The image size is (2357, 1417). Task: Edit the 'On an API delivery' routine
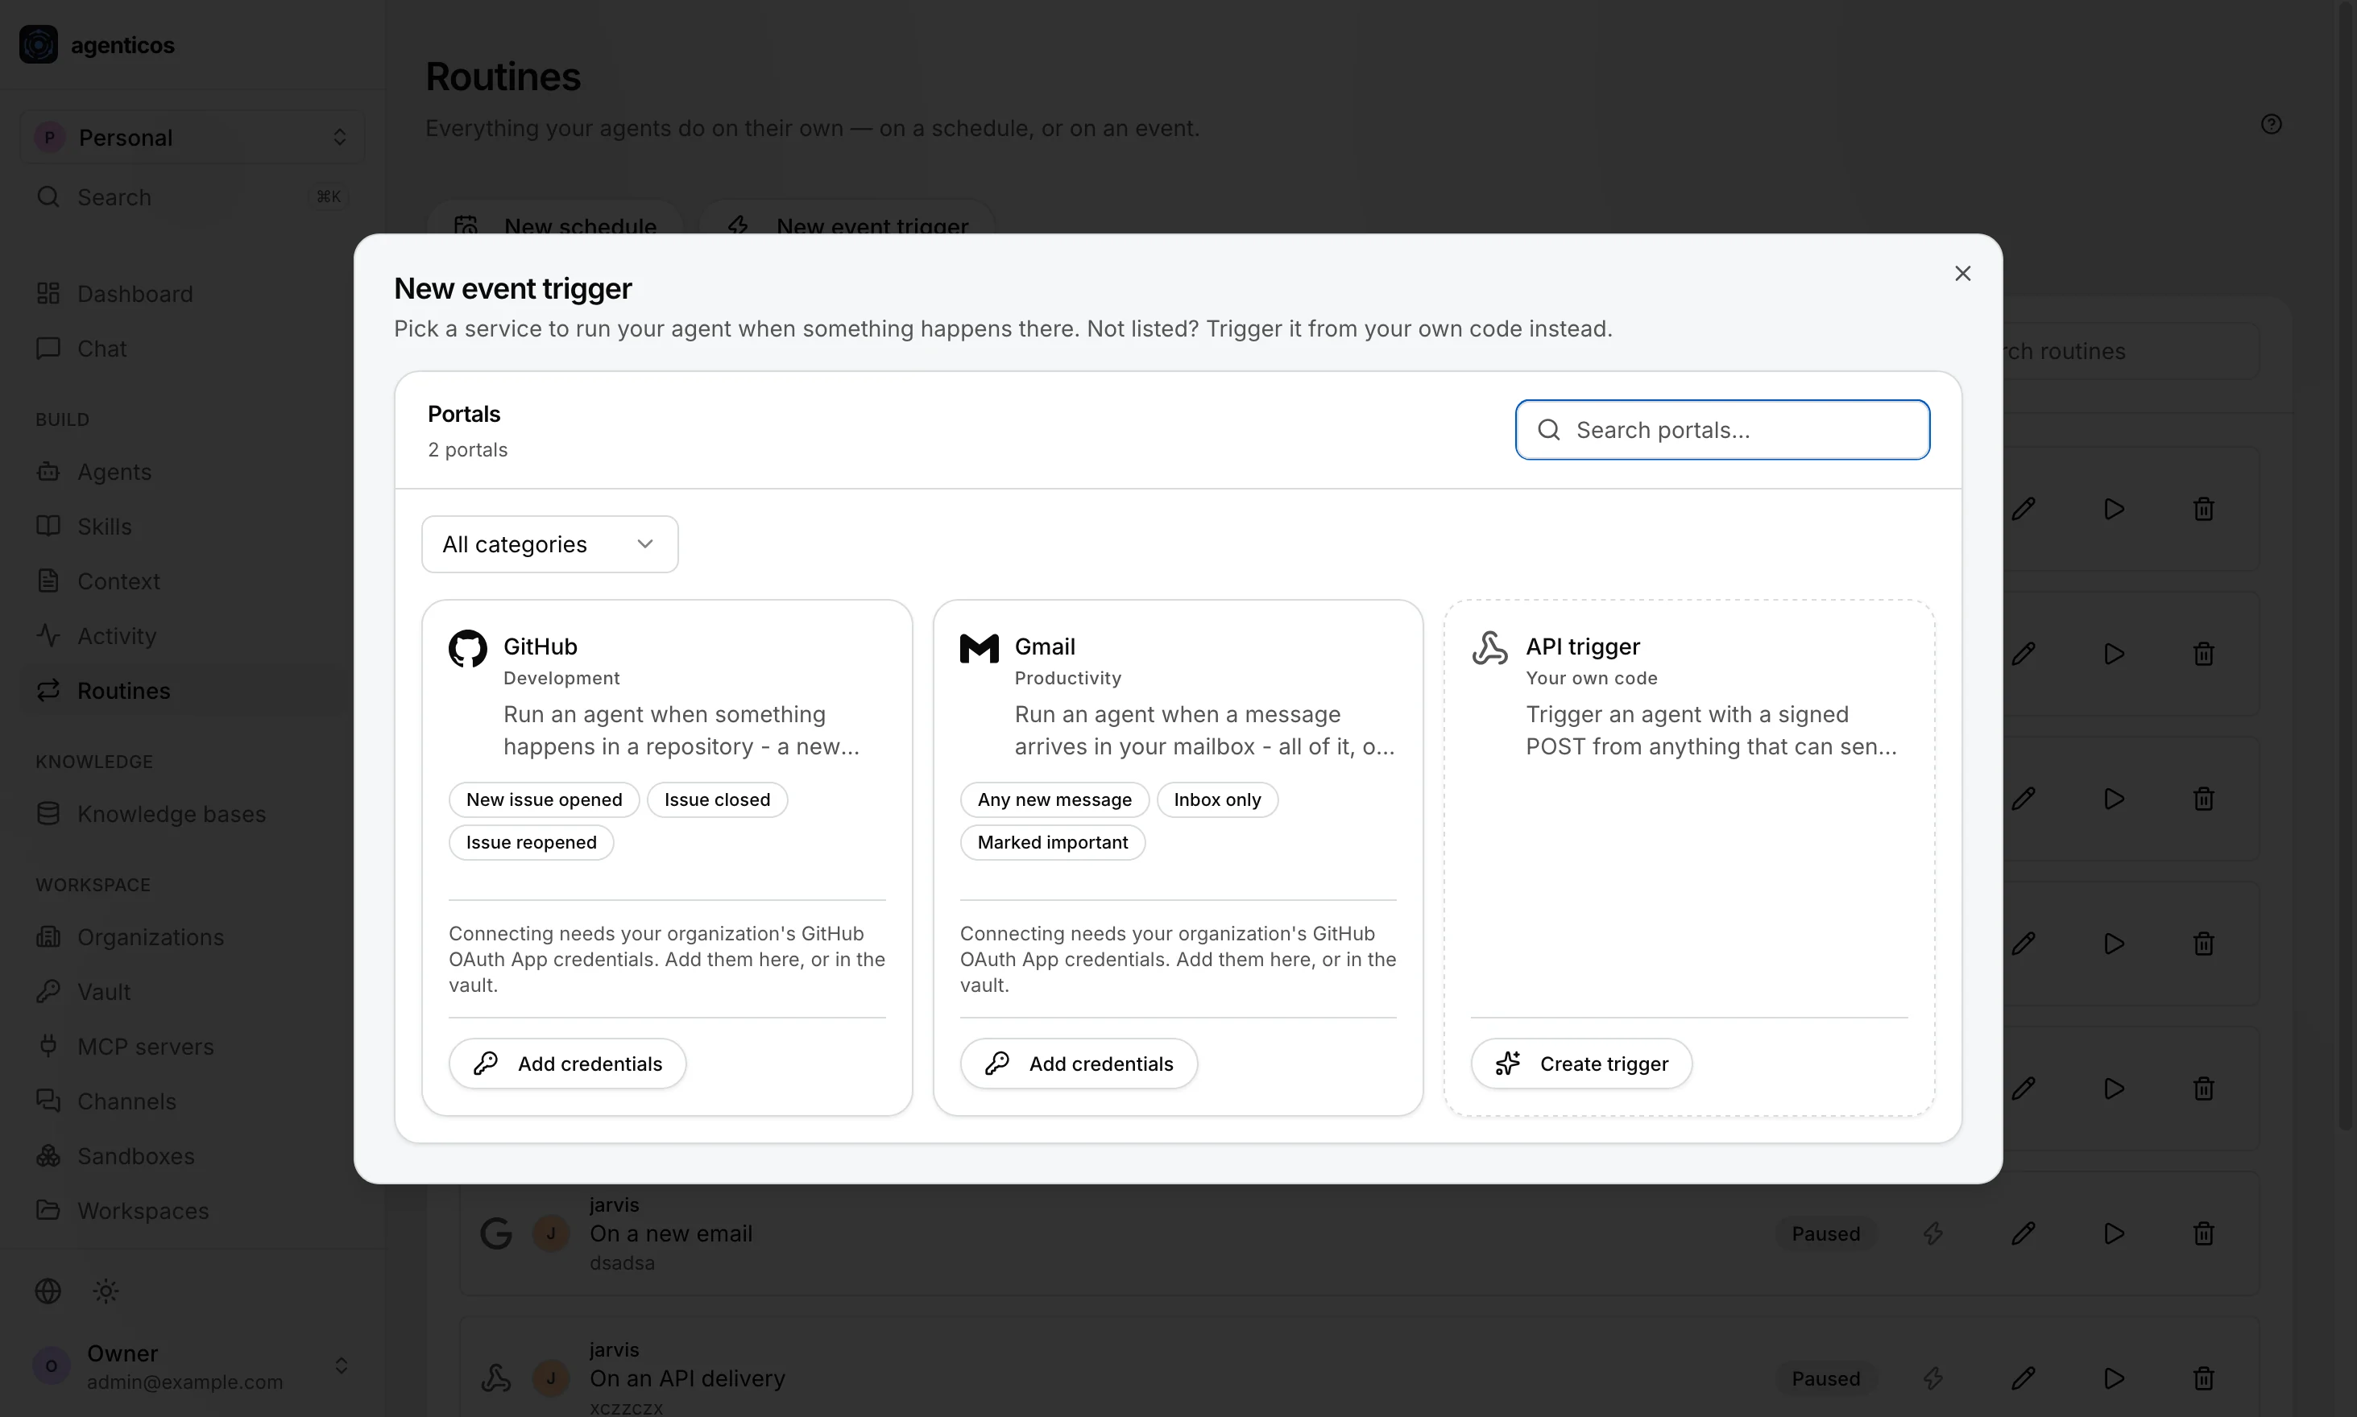point(2023,1379)
